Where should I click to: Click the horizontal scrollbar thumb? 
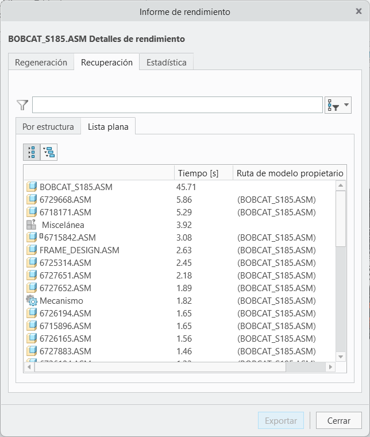coord(160,367)
